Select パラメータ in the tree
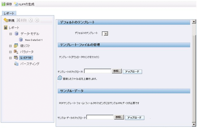Image resolution: width=197 pixels, height=128 pixels. pyautogui.click(x=27, y=52)
